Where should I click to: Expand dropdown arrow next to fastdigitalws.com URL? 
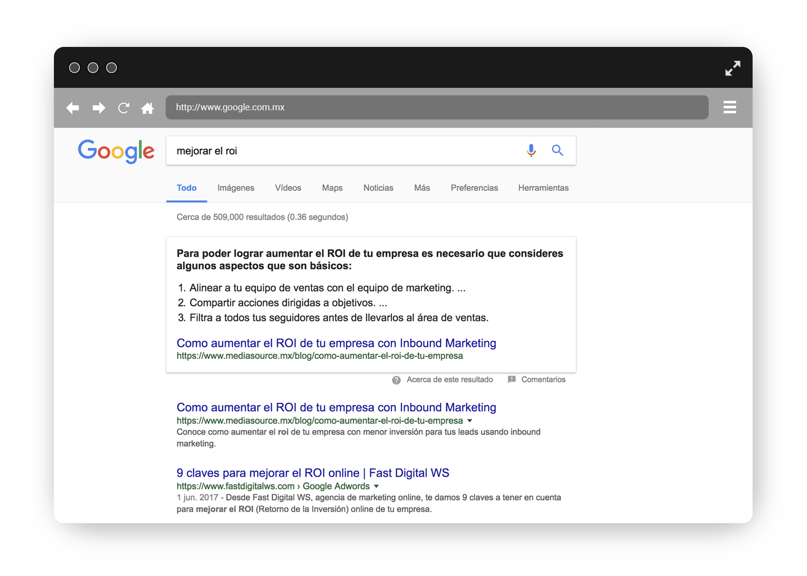click(376, 486)
